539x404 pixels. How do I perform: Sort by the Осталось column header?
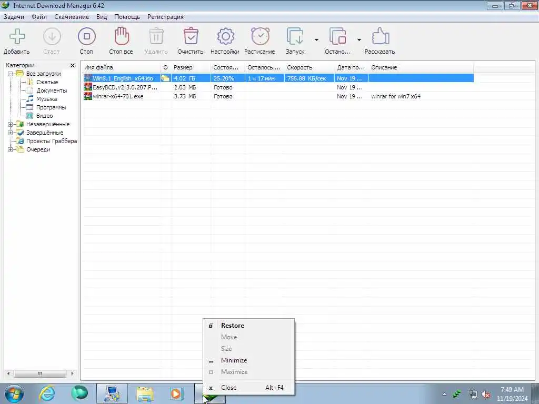coord(265,67)
